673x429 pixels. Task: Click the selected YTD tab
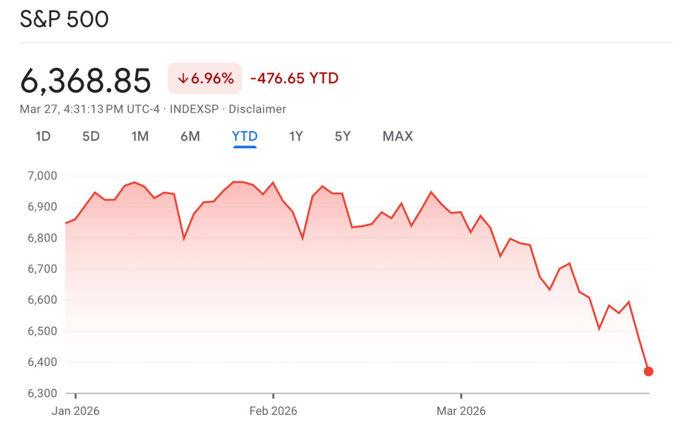[244, 136]
